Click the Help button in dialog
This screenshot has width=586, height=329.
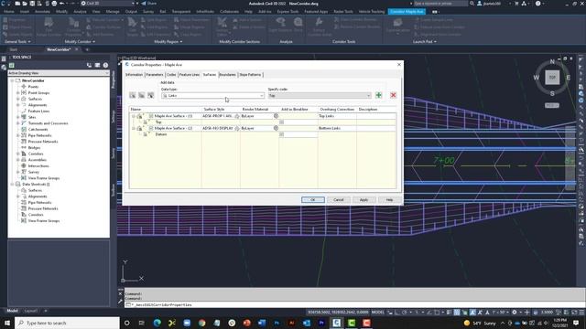(x=389, y=200)
